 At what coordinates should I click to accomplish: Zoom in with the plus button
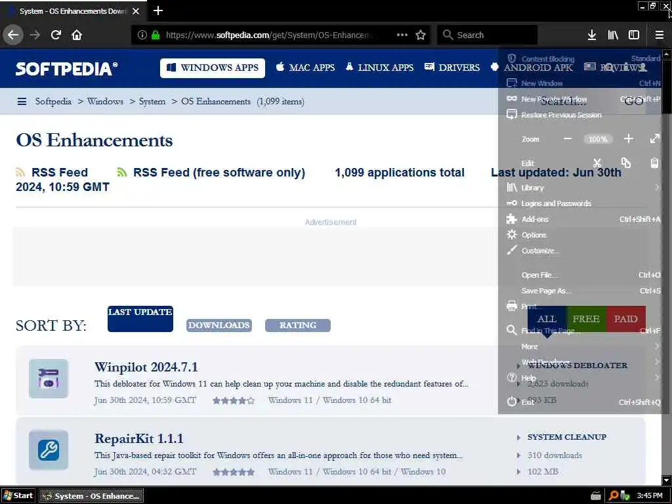(x=629, y=139)
